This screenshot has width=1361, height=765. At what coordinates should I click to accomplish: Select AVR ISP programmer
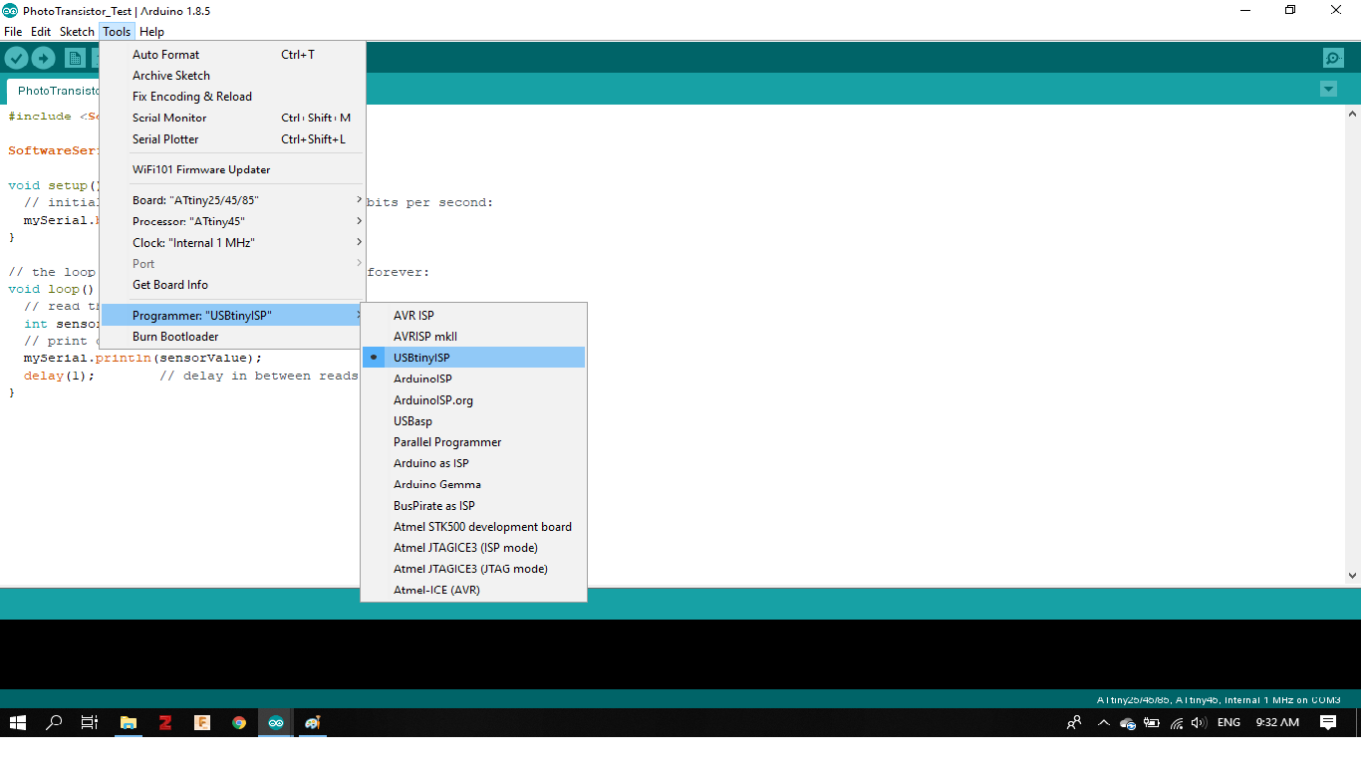pyautogui.click(x=474, y=316)
